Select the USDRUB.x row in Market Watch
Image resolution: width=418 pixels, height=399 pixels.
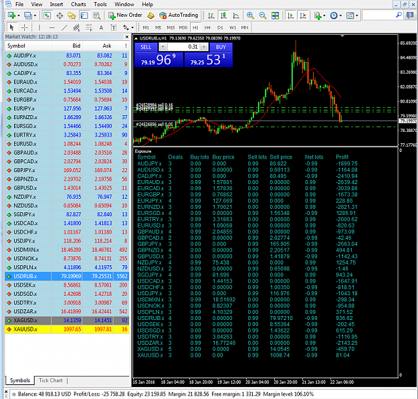tap(67, 276)
